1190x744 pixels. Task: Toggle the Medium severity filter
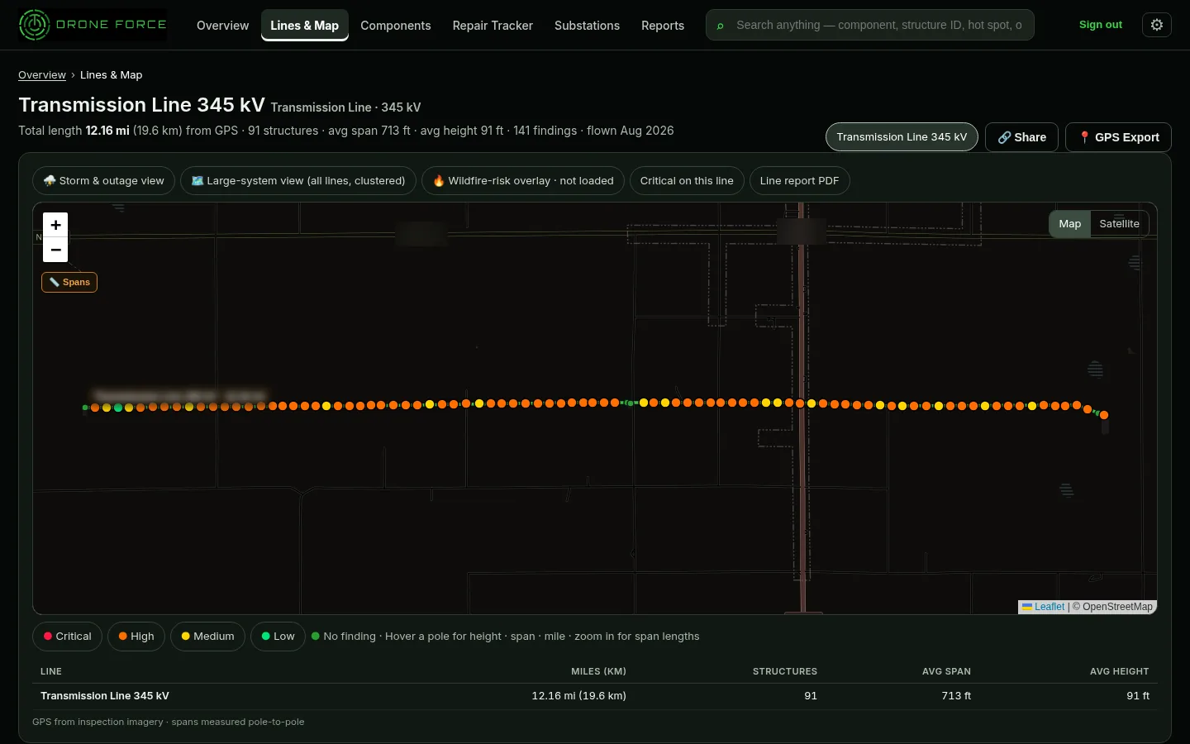click(x=207, y=637)
